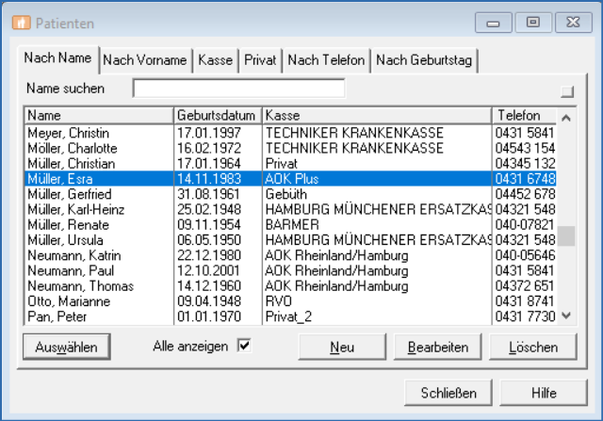Click the Name suchen input field

pyautogui.click(x=238, y=89)
